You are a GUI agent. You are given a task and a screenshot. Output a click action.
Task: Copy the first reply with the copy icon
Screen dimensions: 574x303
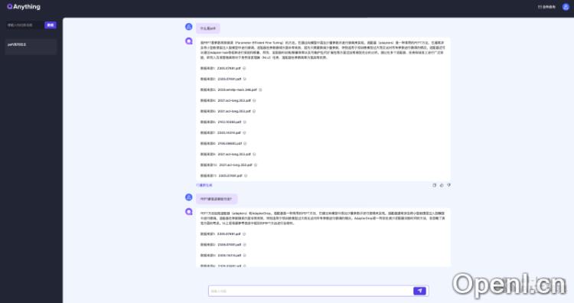[x=435, y=185]
